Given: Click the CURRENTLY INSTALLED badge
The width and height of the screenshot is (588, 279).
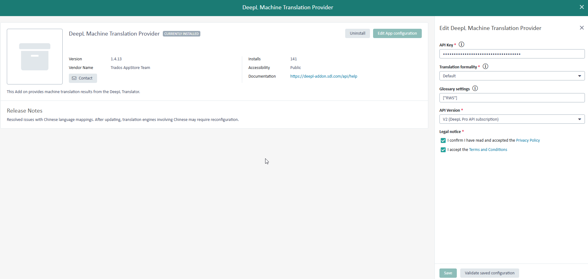Looking at the screenshot, I should point(181,34).
